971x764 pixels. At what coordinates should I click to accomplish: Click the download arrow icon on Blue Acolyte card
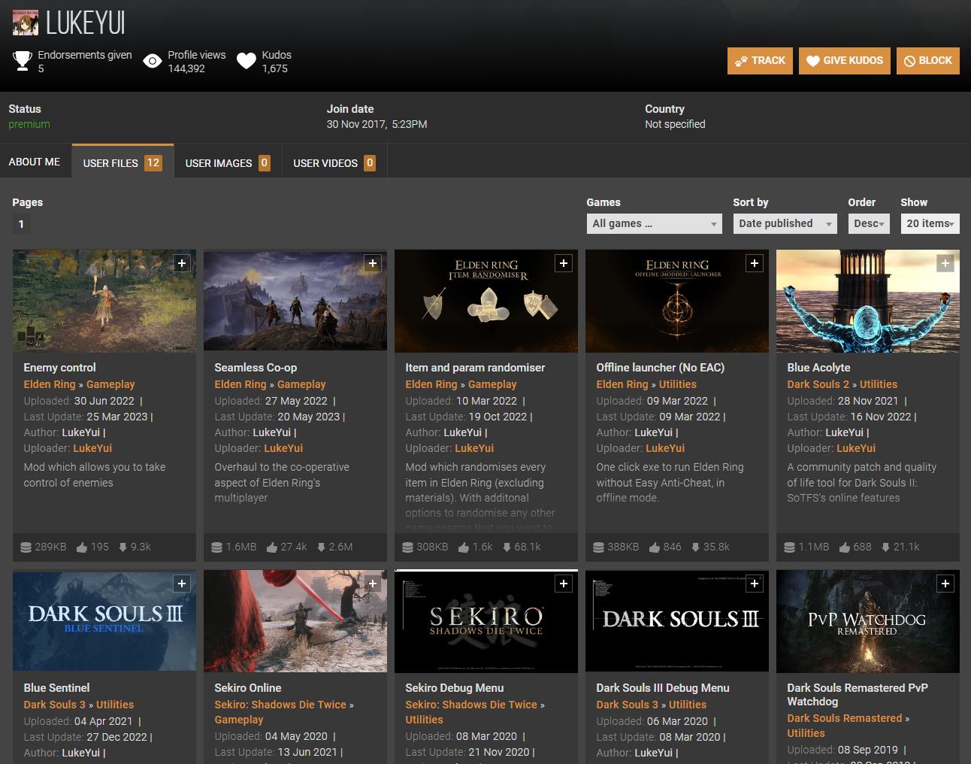(885, 547)
